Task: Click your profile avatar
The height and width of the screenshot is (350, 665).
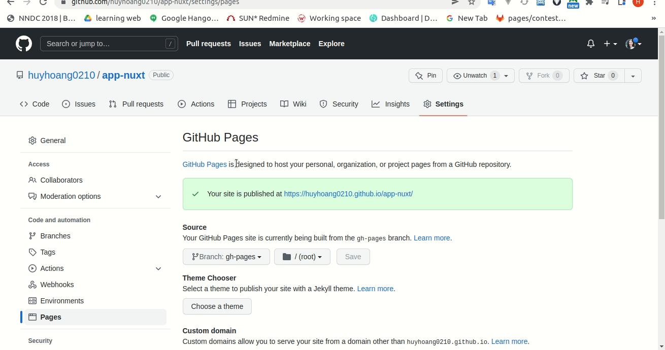Action: [631, 44]
